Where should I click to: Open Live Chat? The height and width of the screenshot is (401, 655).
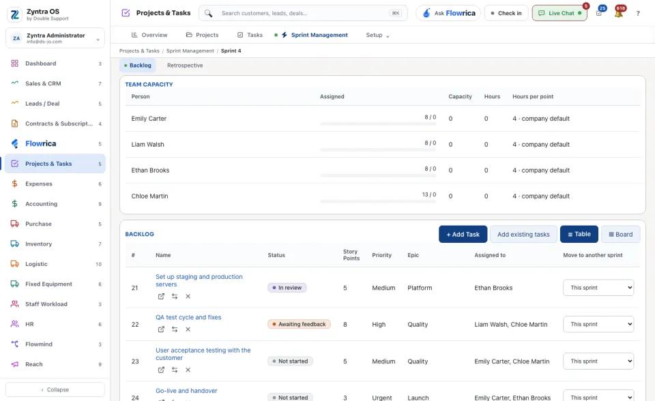pyautogui.click(x=559, y=13)
